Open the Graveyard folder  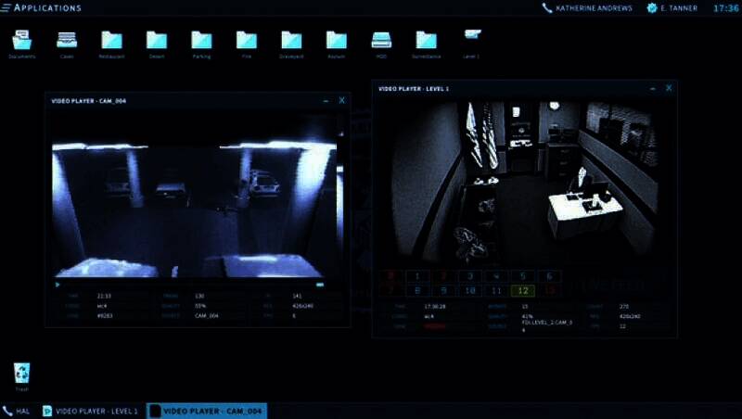[x=291, y=41]
